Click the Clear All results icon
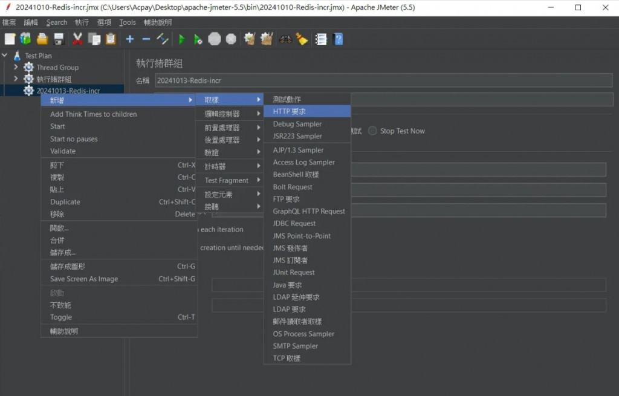This screenshot has width=619, height=396. [267, 39]
